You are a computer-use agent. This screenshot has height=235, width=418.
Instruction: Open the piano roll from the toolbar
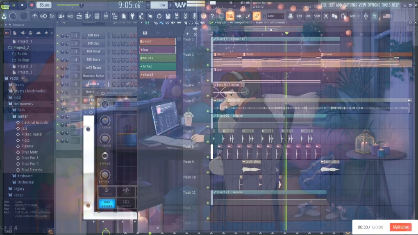[88, 16]
